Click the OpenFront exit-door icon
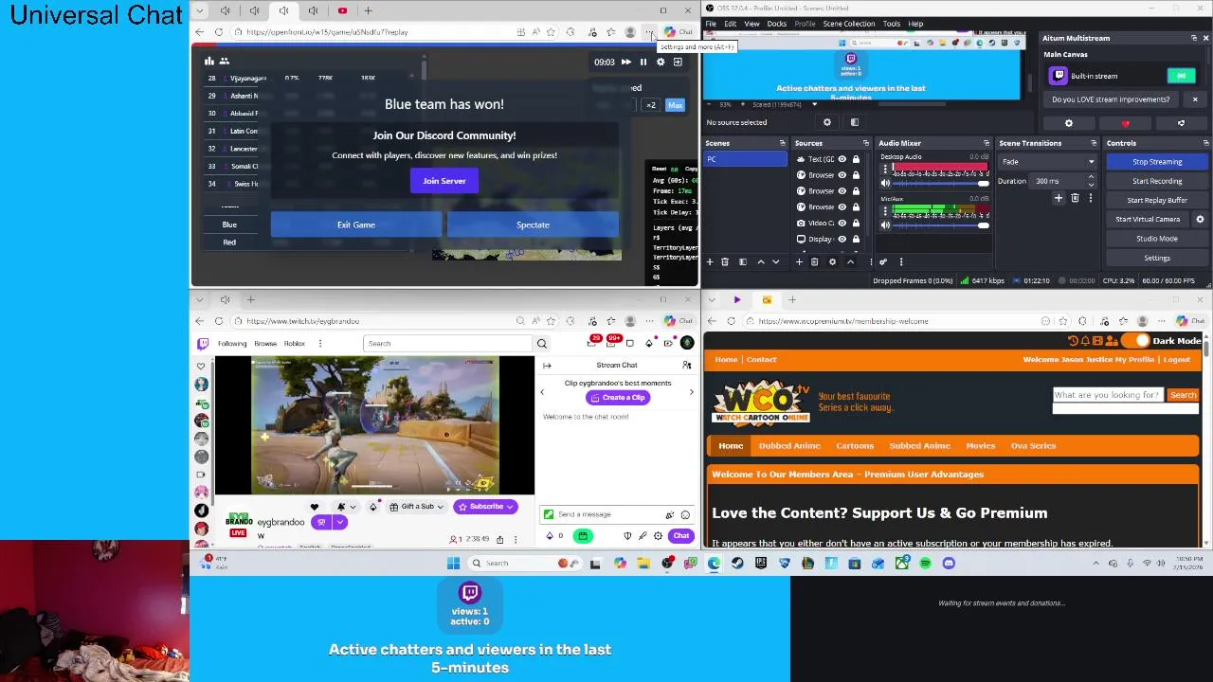 tap(678, 63)
